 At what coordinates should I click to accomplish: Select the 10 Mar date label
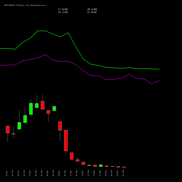point(65,173)
